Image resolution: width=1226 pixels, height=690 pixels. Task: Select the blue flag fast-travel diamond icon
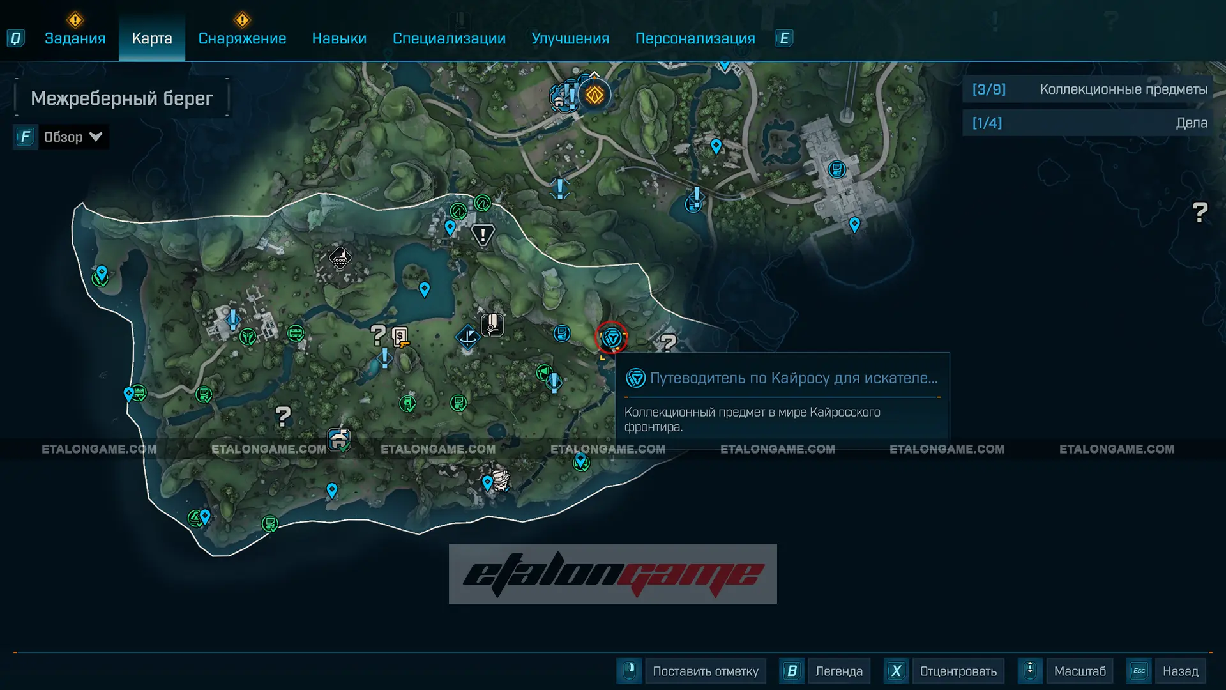pos(468,336)
